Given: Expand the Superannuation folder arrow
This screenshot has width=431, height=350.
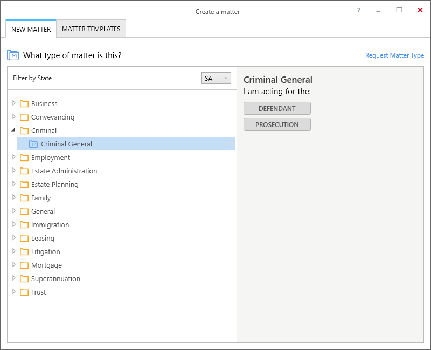Looking at the screenshot, I should tap(14, 278).
